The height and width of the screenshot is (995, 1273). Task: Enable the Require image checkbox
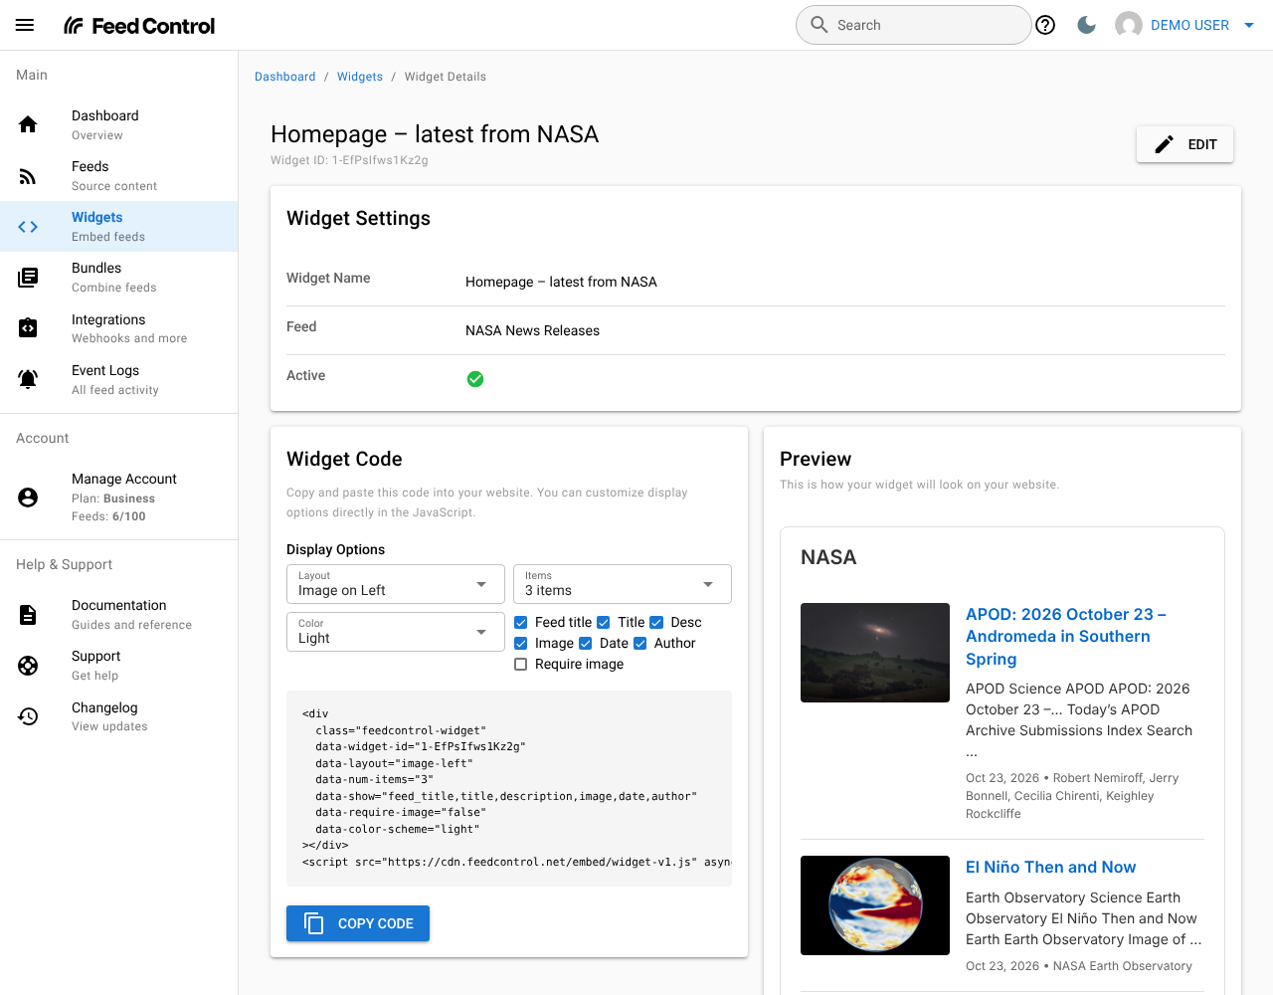pyautogui.click(x=520, y=664)
